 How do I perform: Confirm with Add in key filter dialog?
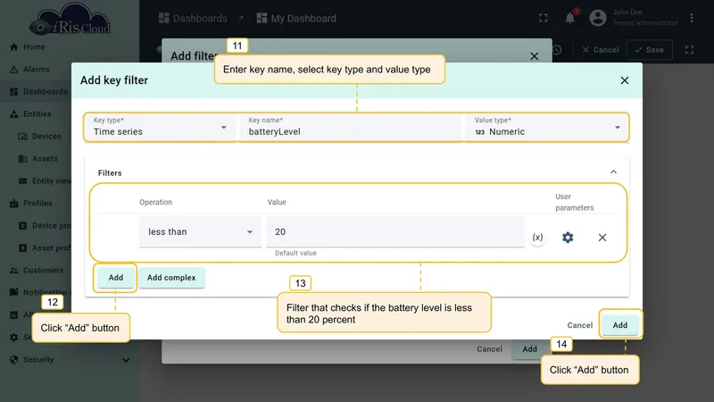pyautogui.click(x=619, y=325)
